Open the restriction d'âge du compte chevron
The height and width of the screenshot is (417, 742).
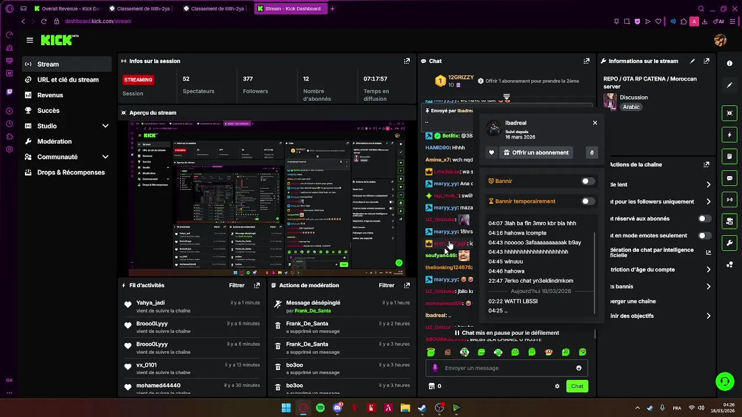[708, 269]
